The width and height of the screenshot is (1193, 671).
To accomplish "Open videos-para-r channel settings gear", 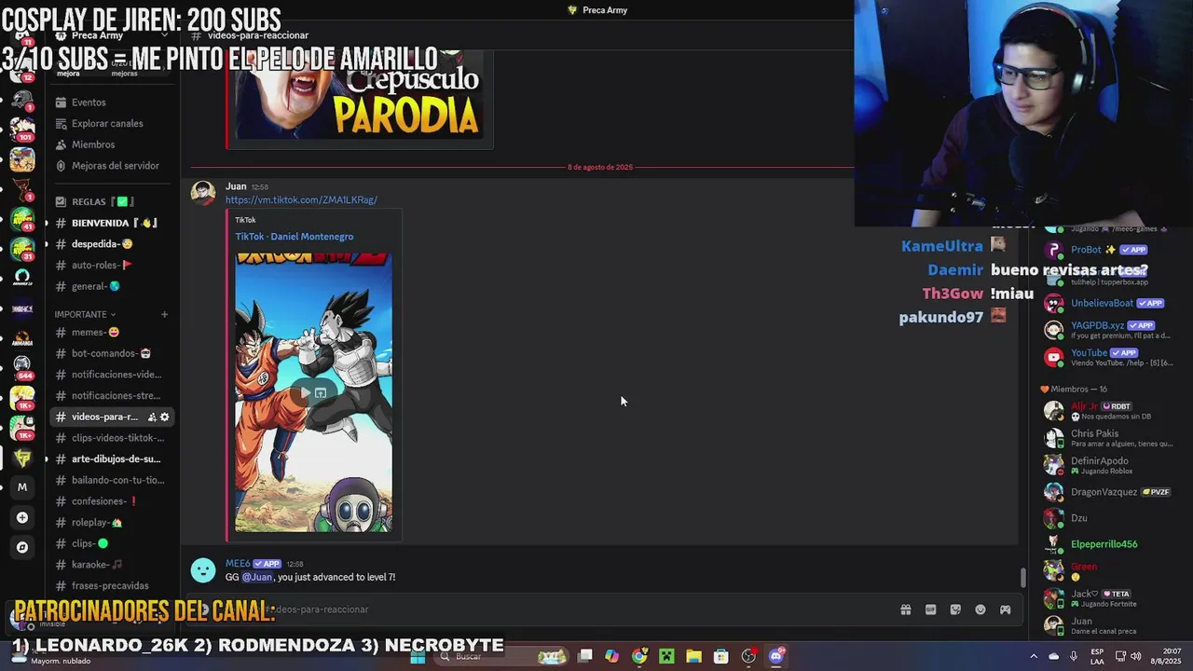I will coord(165,417).
